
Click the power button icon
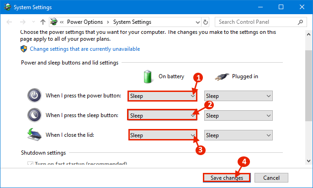point(35,96)
